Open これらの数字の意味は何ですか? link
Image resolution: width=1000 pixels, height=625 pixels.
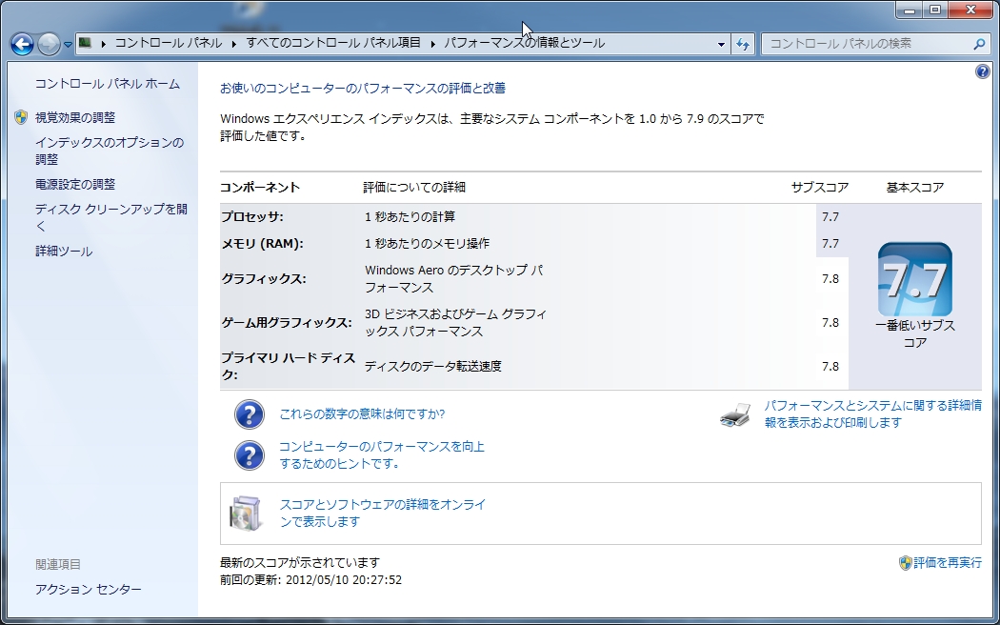click(x=362, y=413)
